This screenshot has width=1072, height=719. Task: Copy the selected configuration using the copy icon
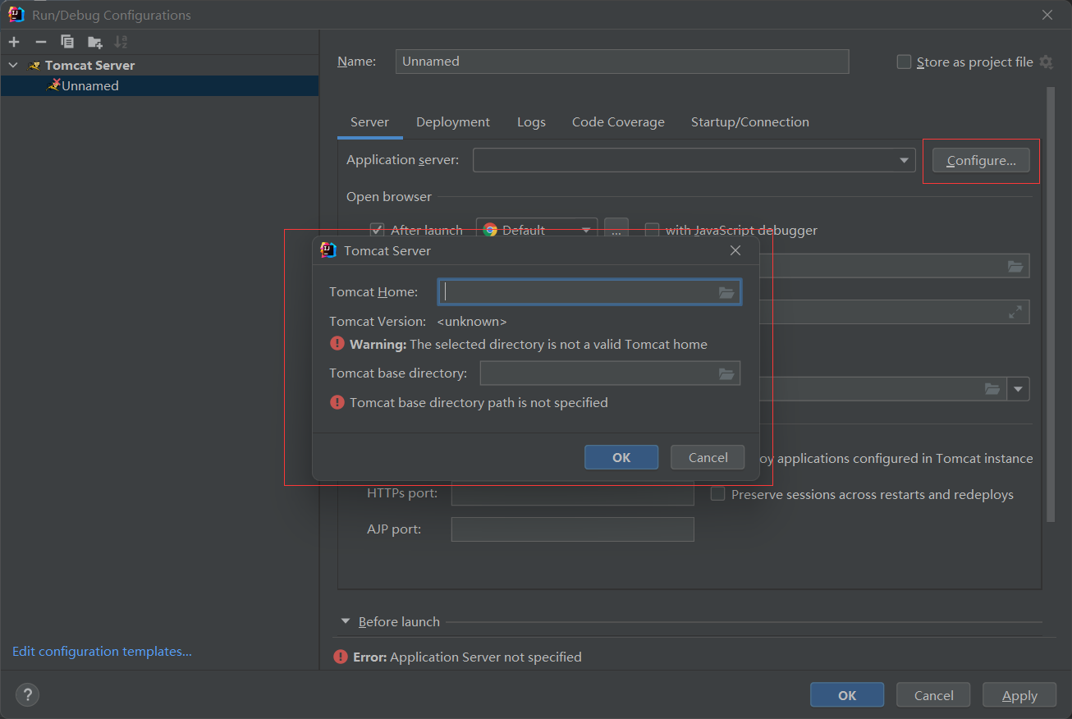67,42
